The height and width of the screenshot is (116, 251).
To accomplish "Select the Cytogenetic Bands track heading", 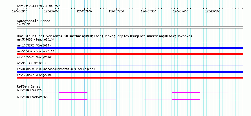I will tap(34, 21).
